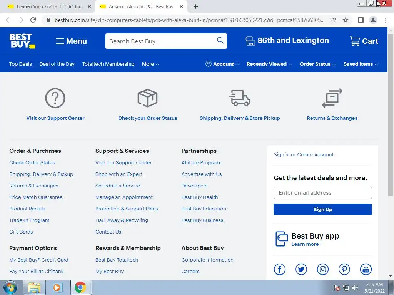Open Best Buy Twitter icon
This screenshot has height=295, width=394.
coord(301,269)
